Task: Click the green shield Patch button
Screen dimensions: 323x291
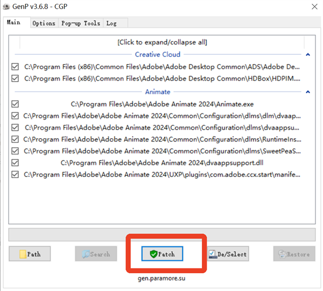Action: [x=162, y=254]
